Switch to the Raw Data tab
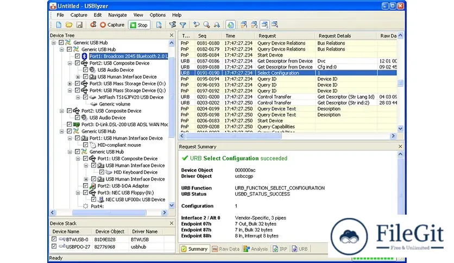The width and height of the screenshot is (454, 263). (x=226, y=249)
